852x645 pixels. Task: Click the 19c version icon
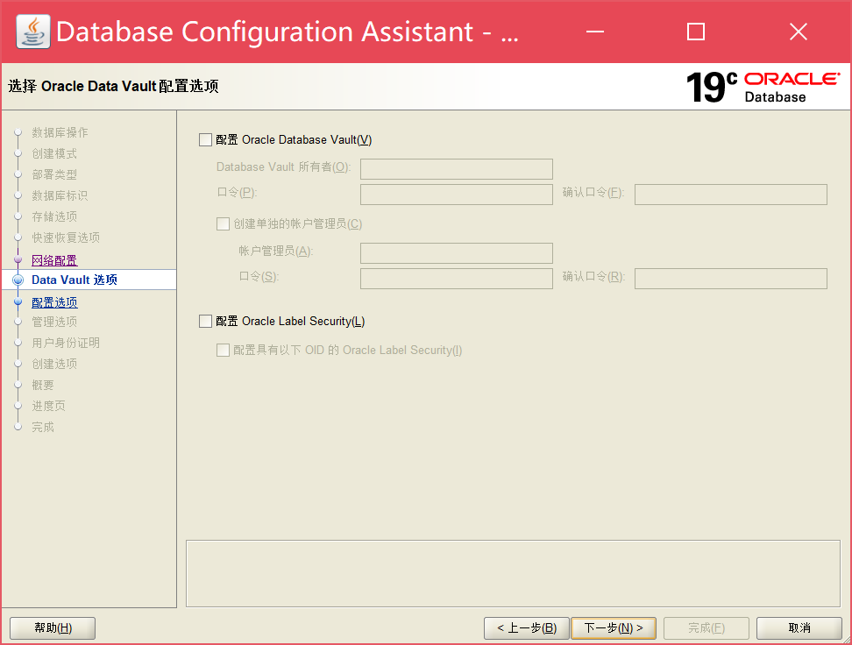pos(712,86)
